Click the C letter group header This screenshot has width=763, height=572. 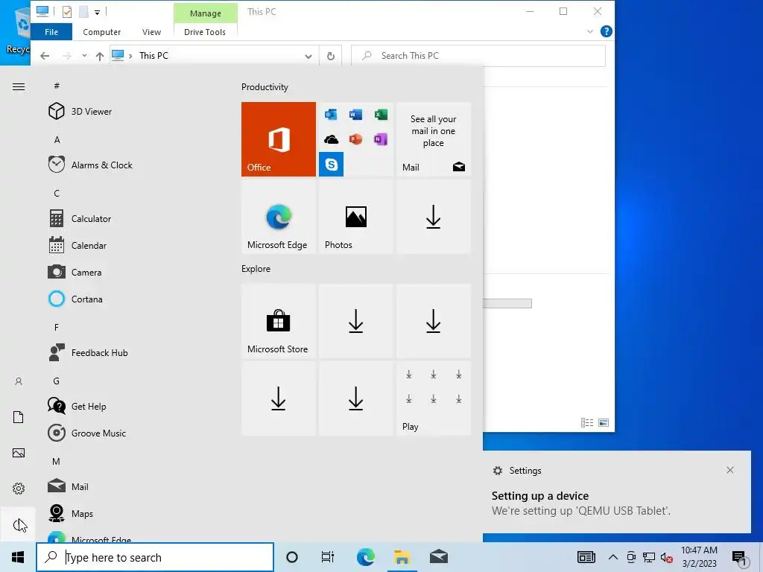57,194
